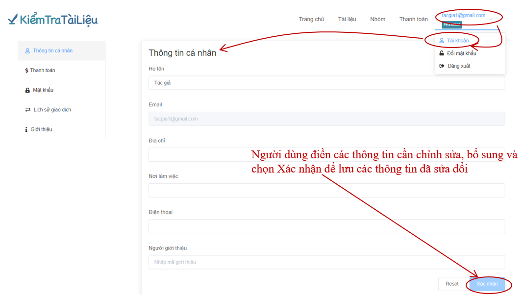
Task: Click the disabled Email field
Action: pos(326,119)
